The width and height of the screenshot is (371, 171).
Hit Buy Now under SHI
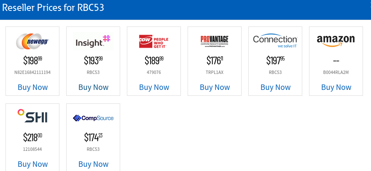tap(32, 164)
